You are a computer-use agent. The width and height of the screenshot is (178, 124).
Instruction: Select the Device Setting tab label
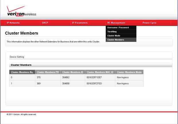(17, 57)
